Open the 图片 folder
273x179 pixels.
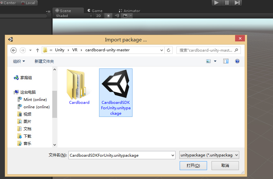click(25, 121)
